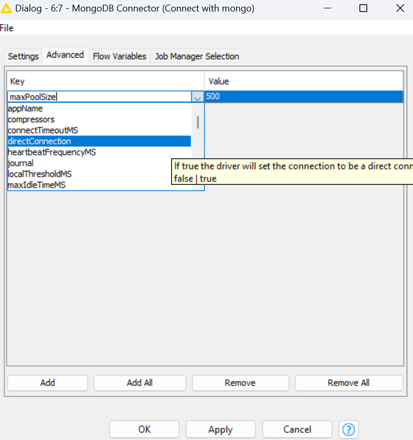Click the Remove button

(240, 383)
